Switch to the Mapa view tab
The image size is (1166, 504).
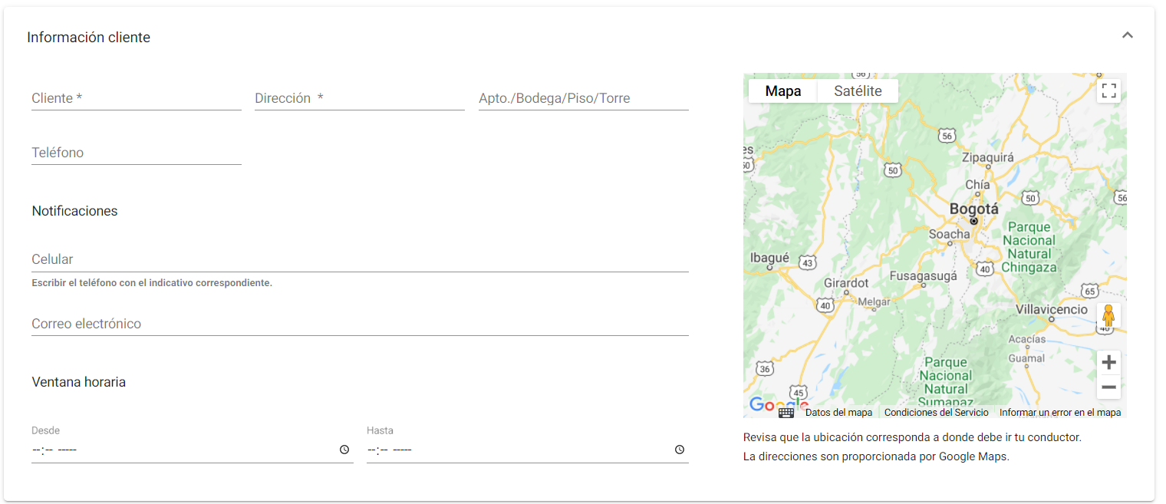pyautogui.click(x=782, y=91)
